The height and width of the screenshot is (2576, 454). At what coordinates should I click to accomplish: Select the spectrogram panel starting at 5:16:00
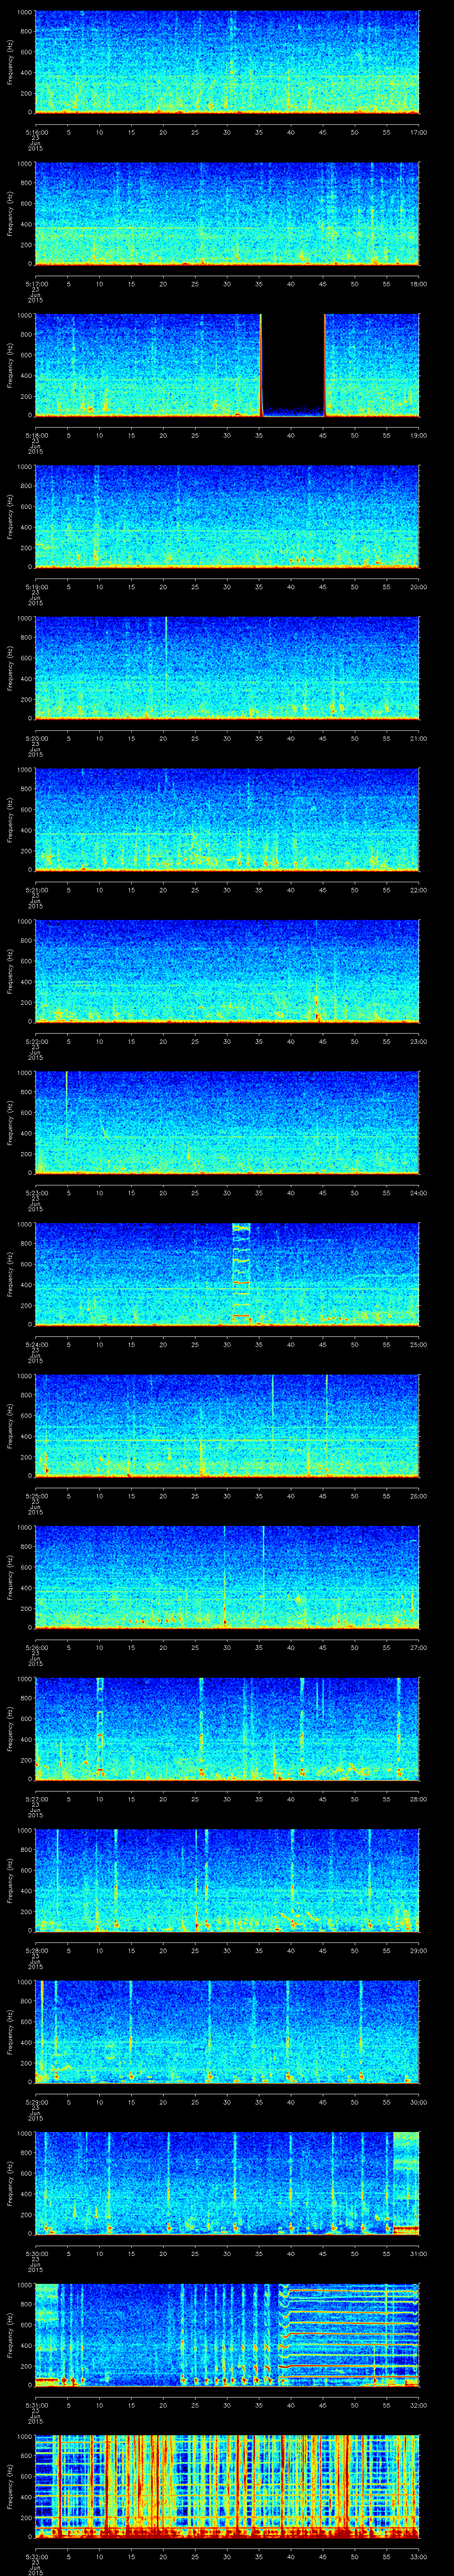coord(227,62)
